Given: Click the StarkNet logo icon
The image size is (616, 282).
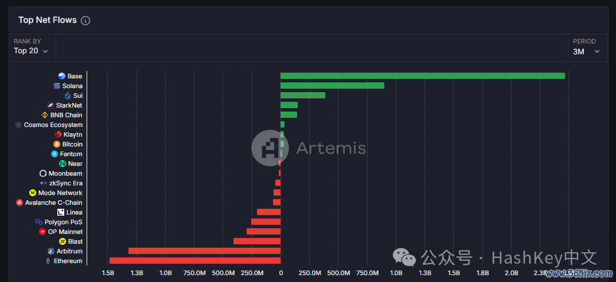Looking at the screenshot, I should click(50, 105).
